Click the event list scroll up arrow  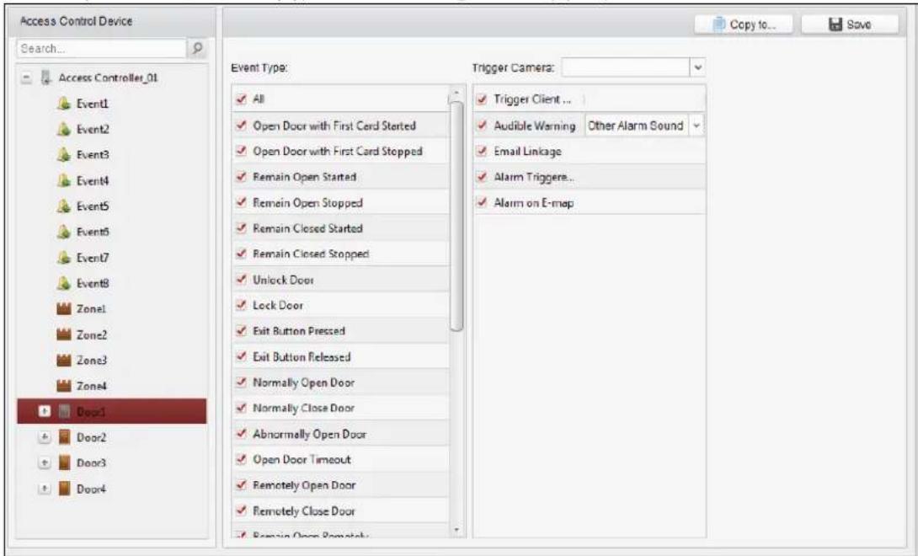(x=456, y=94)
